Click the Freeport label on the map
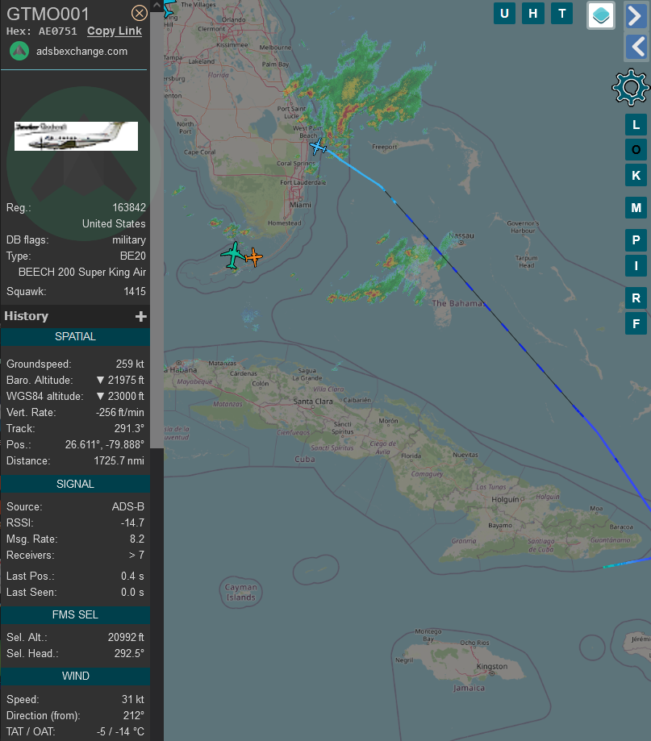 click(384, 147)
